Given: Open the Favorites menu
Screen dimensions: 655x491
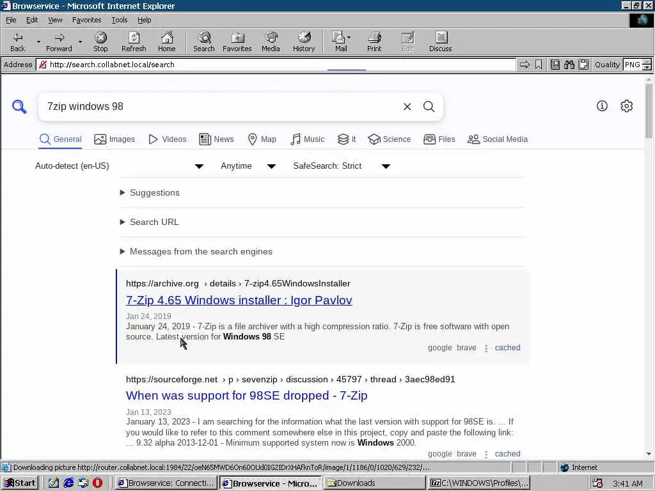Looking at the screenshot, I should click(x=86, y=20).
